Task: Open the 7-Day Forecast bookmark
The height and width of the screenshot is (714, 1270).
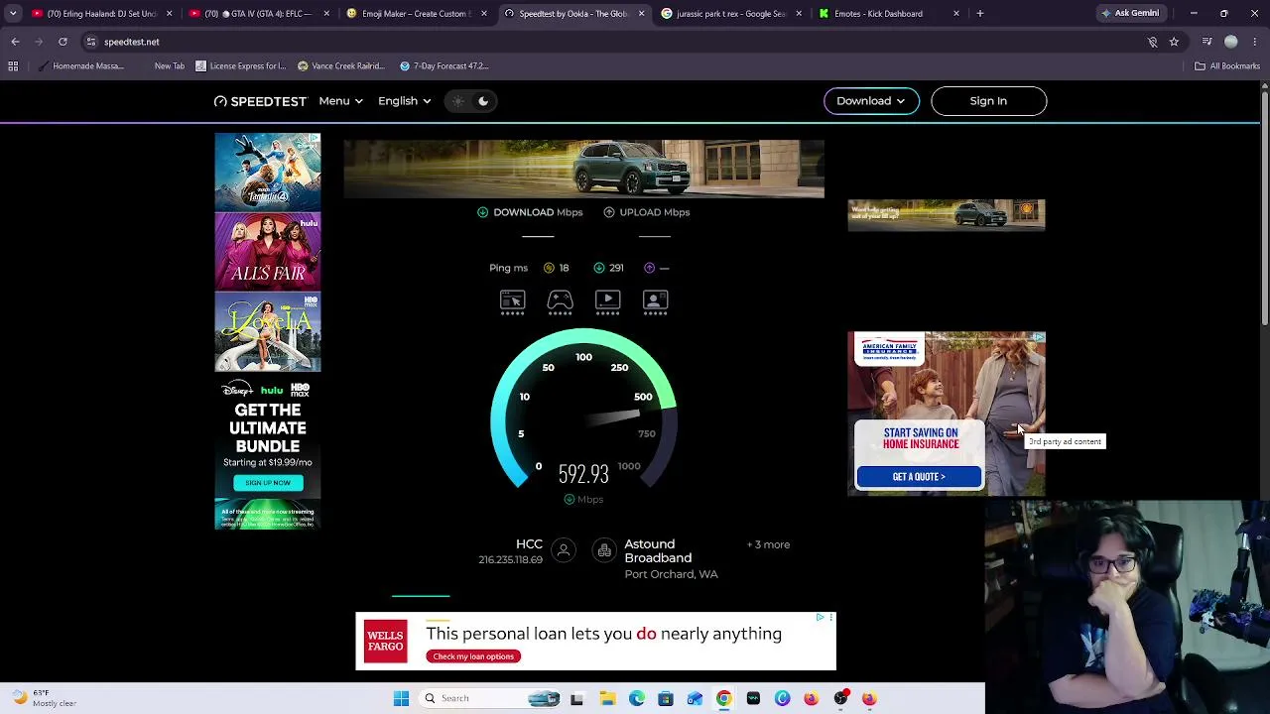Action: [x=444, y=66]
